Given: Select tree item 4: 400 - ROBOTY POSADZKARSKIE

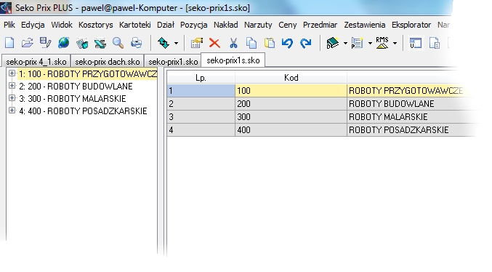Looking at the screenshot, I should tap(83, 111).
